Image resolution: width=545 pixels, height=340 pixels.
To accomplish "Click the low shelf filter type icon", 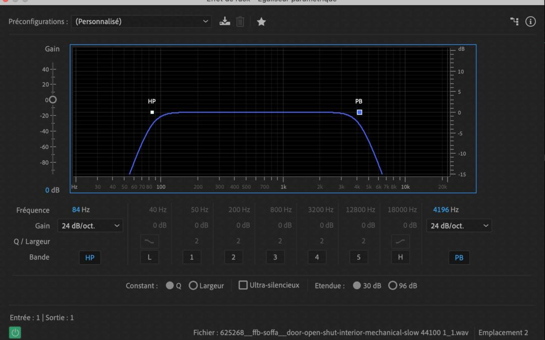I will (x=149, y=241).
